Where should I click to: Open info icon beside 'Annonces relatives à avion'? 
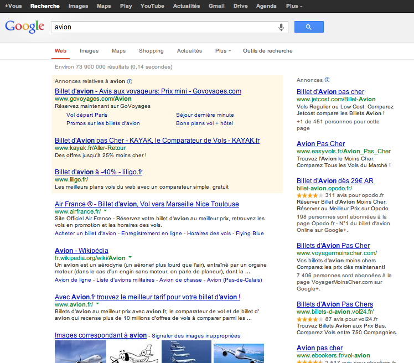click(x=130, y=81)
